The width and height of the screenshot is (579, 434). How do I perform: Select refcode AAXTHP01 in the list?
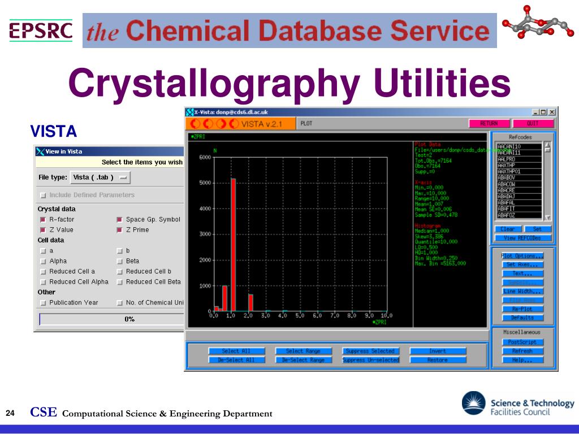[518, 172]
